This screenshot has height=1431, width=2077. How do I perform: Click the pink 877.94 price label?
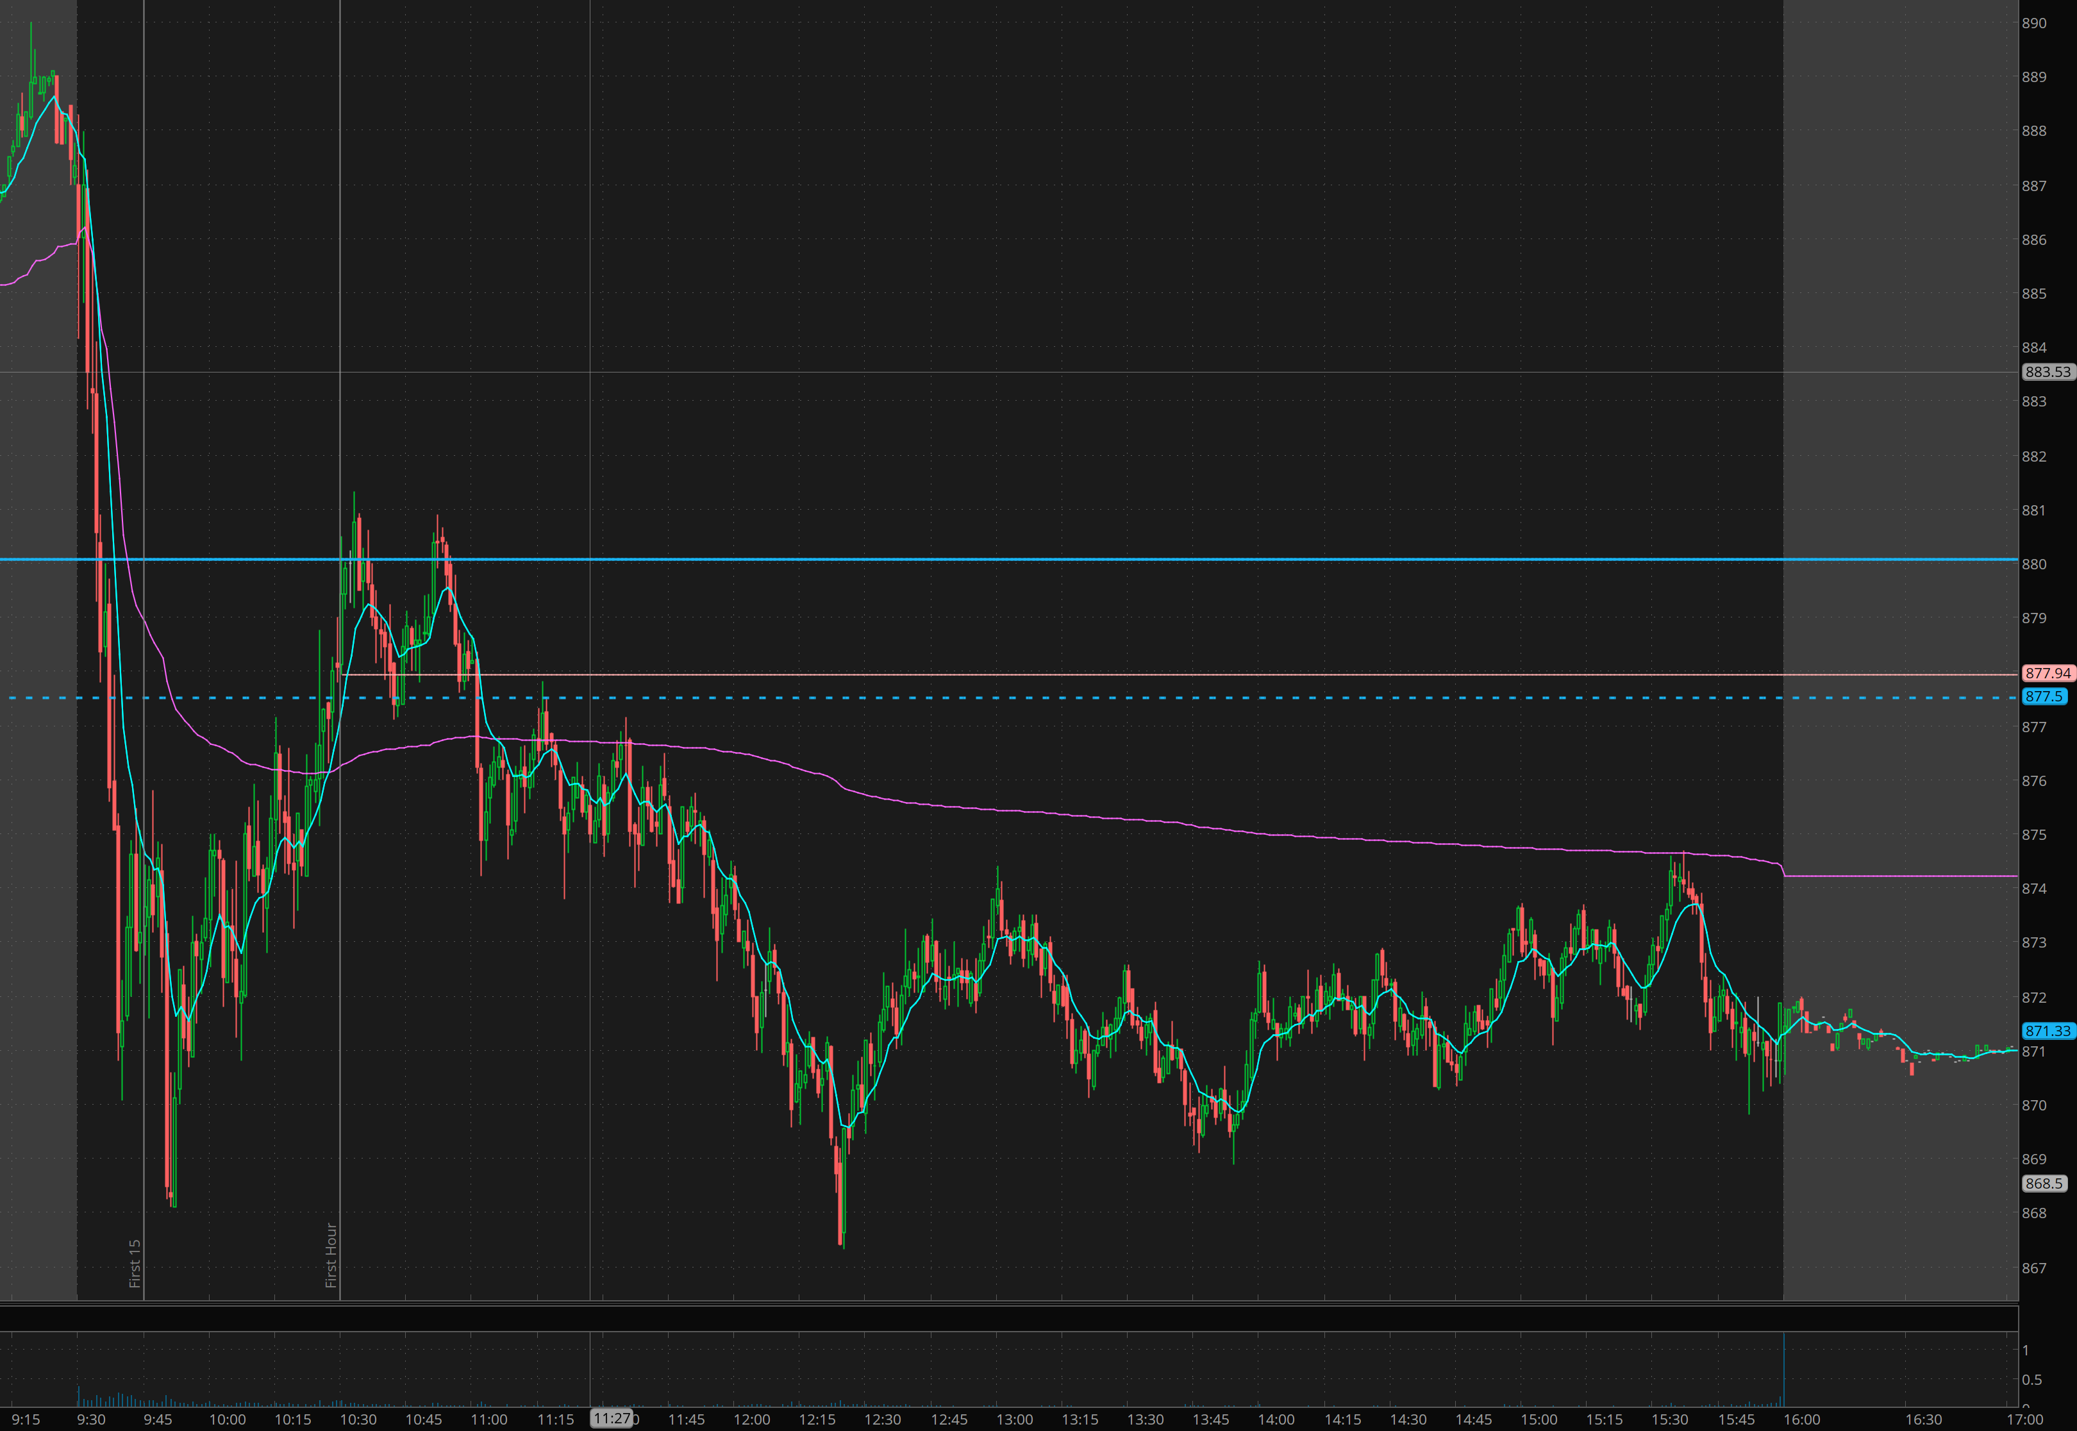tap(2048, 673)
